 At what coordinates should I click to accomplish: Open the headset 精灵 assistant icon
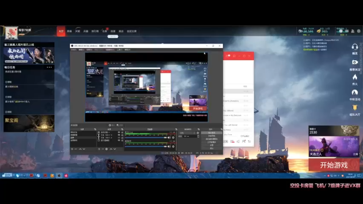click(x=355, y=47)
